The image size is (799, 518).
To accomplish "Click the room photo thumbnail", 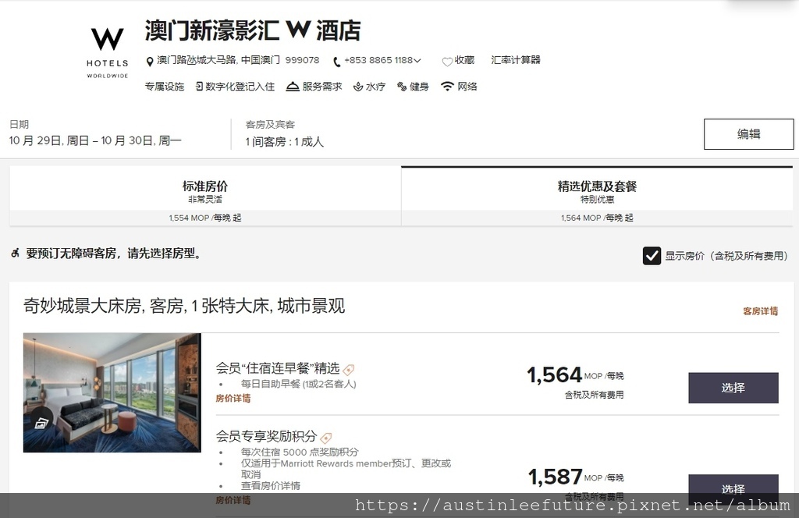I will 112,392.
